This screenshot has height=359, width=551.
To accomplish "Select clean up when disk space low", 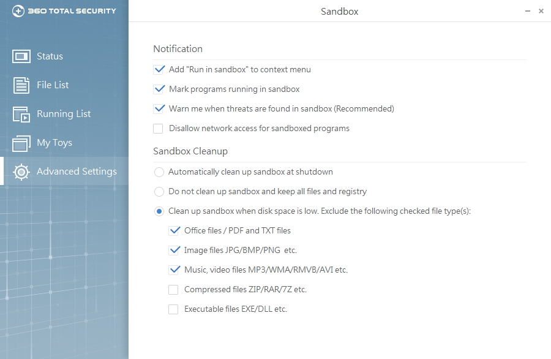I will point(159,211).
